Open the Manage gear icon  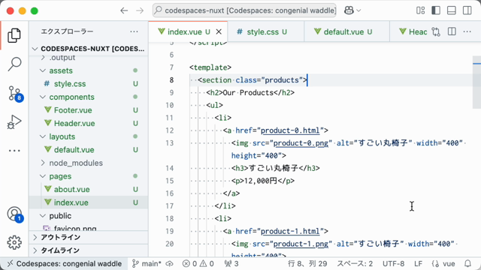14,242
